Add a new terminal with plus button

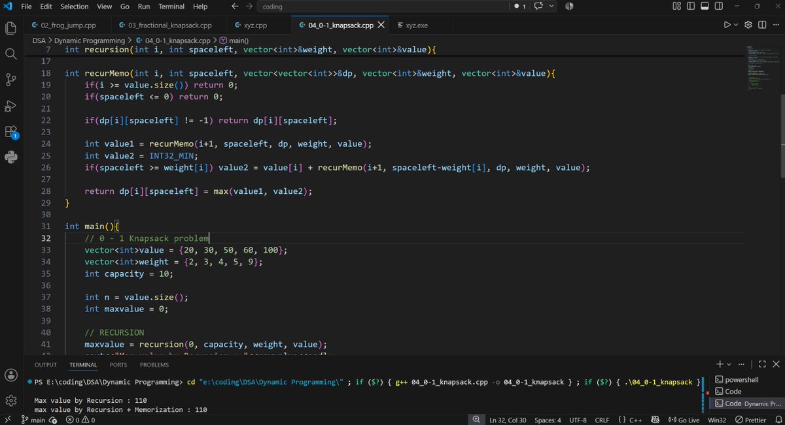720,364
